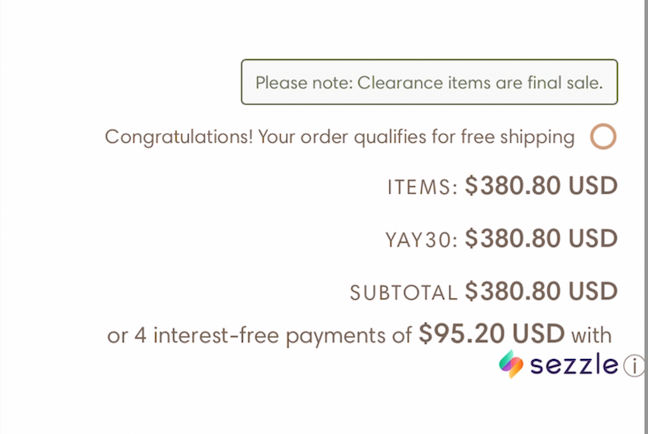The width and height of the screenshot is (648, 434).
Task: Select the clearance final sale notice box
Action: 429,83
